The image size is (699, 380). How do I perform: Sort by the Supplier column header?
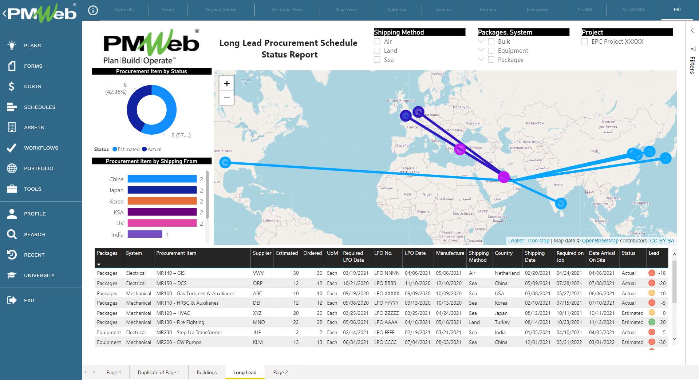point(262,253)
